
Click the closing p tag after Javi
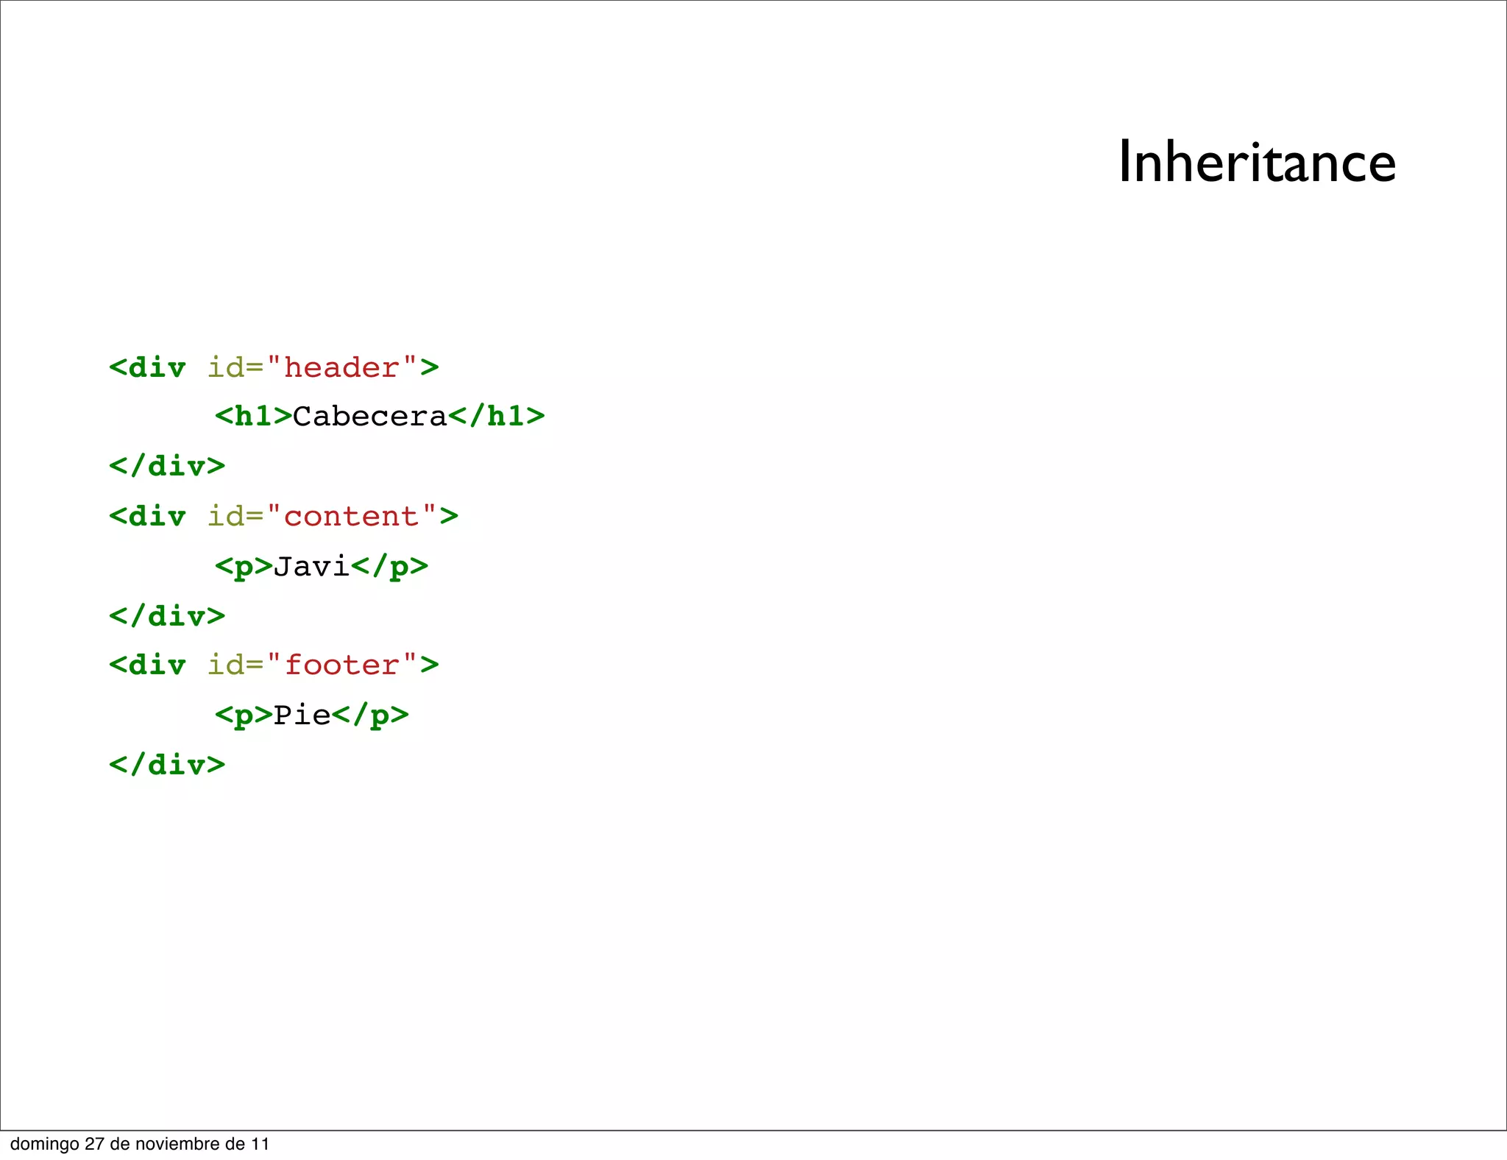coord(389,566)
